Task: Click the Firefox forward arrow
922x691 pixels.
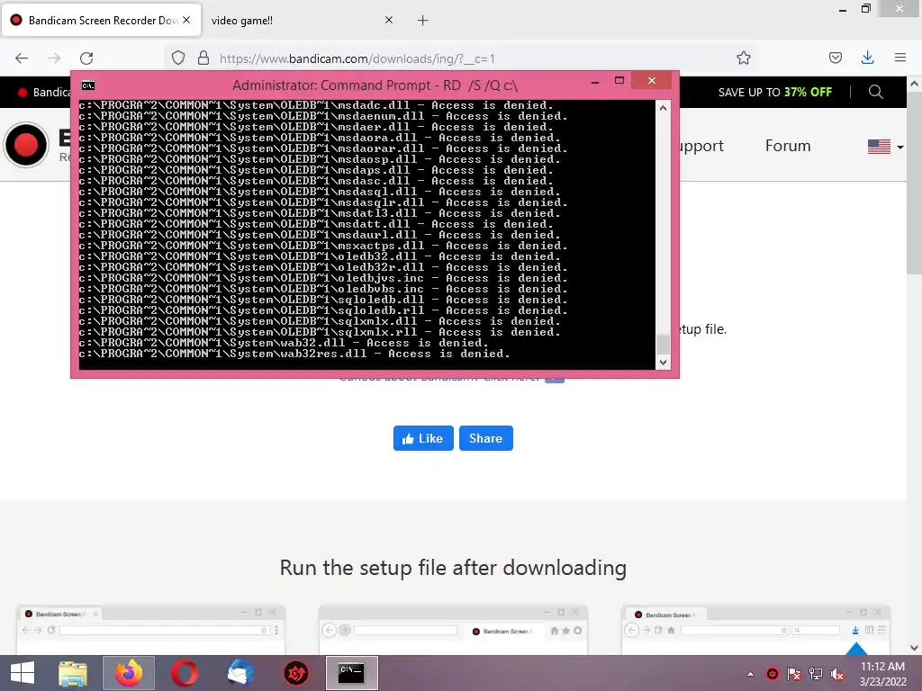Action: click(x=54, y=58)
